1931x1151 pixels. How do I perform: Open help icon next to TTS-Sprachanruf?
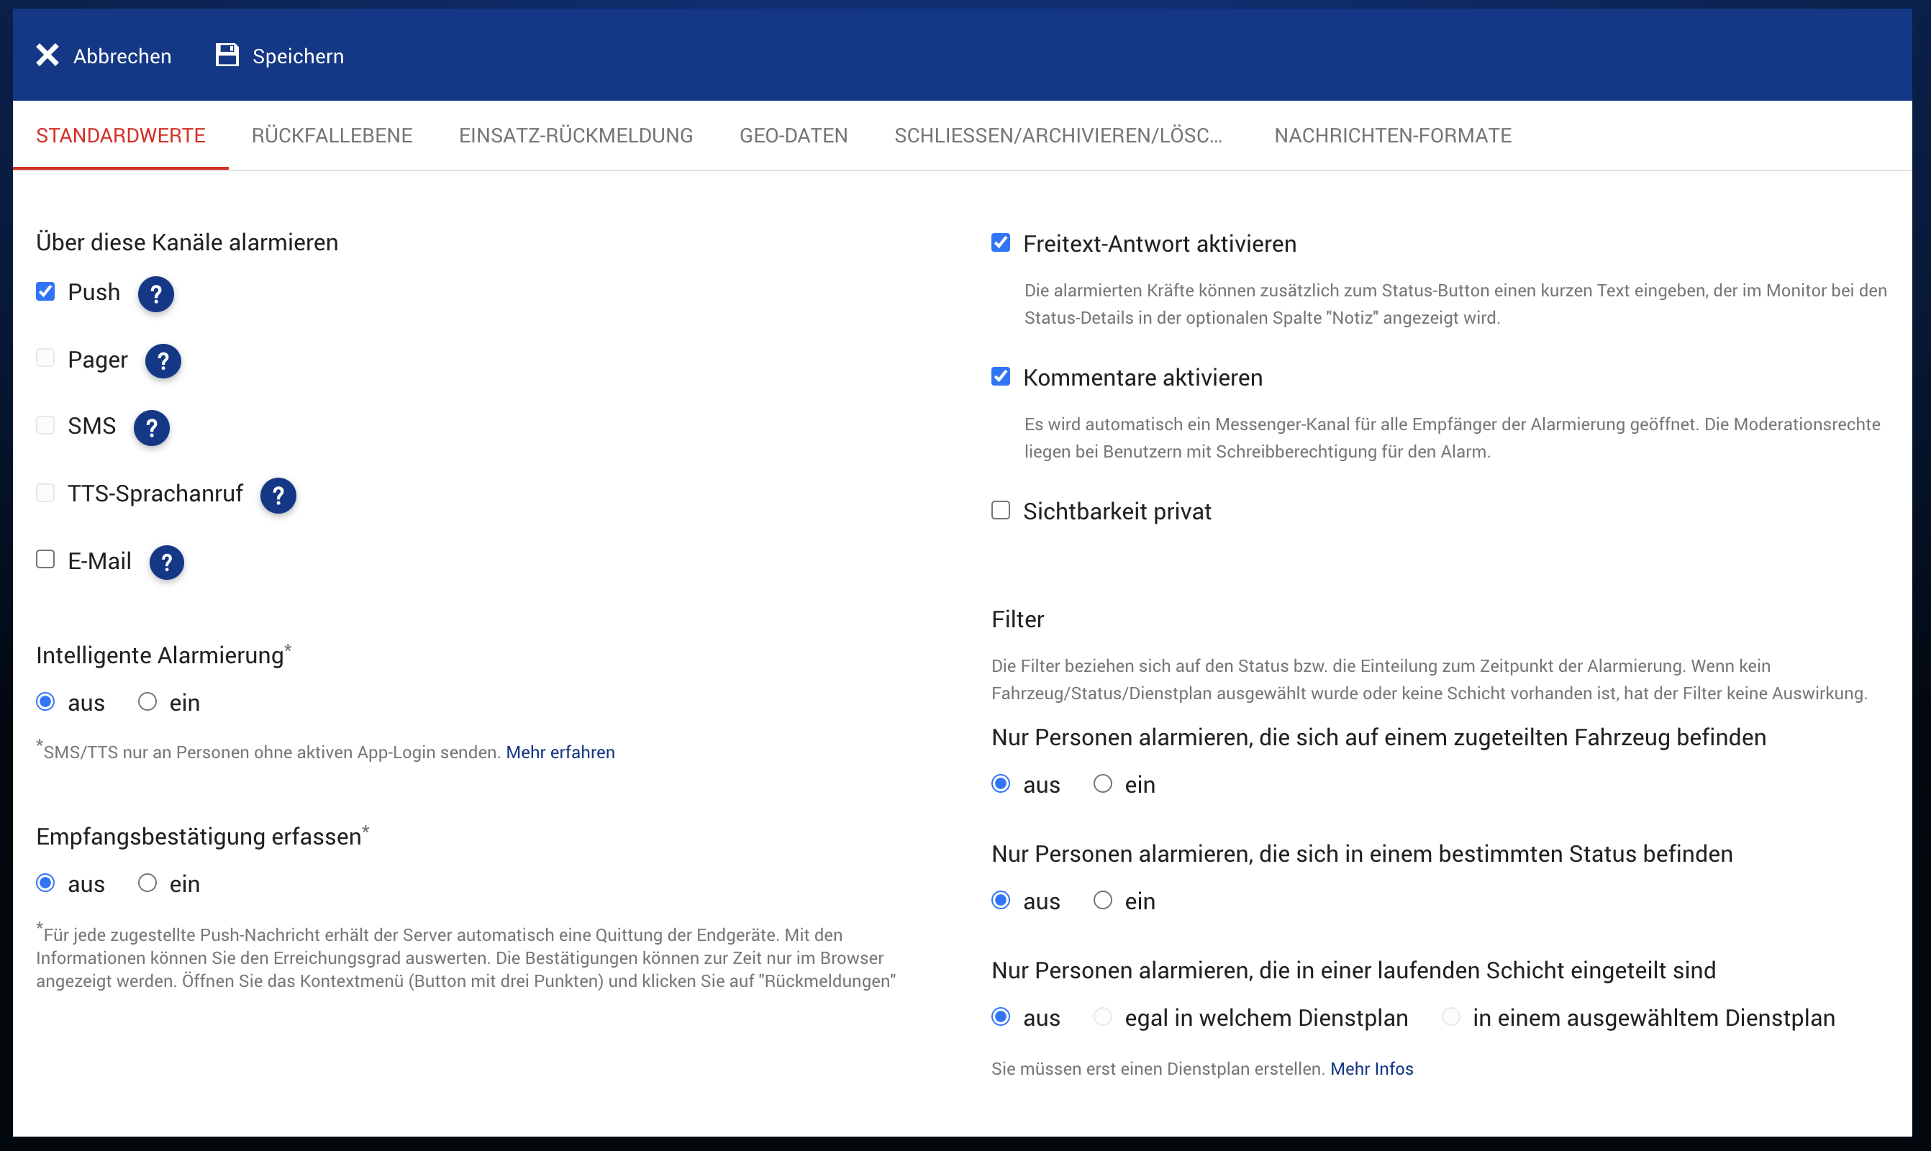click(x=278, y=496)
